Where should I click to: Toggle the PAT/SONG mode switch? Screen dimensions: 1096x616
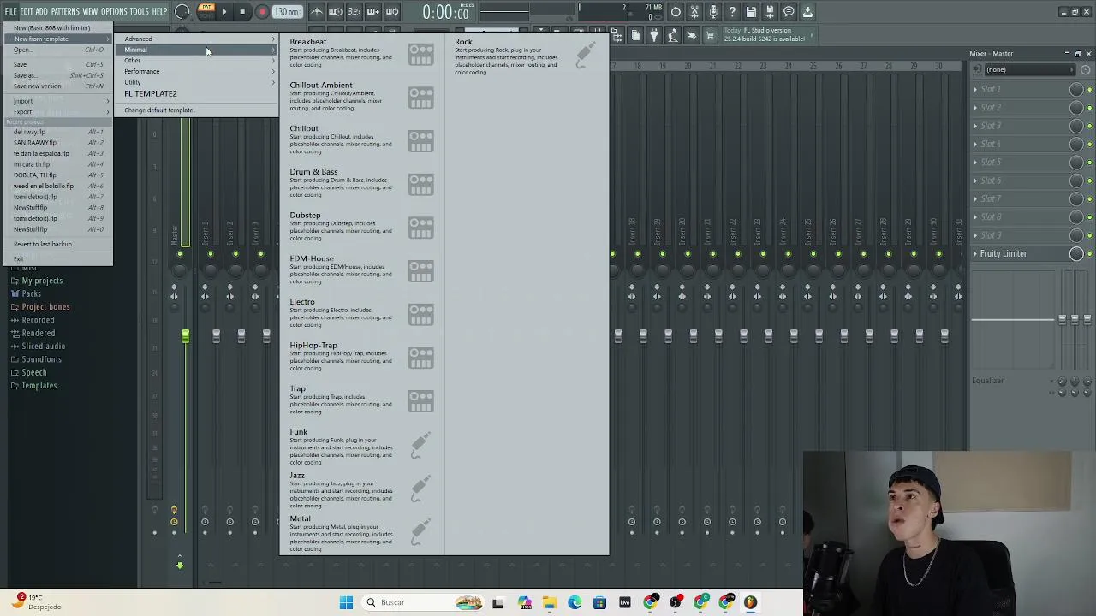[206, 11]
